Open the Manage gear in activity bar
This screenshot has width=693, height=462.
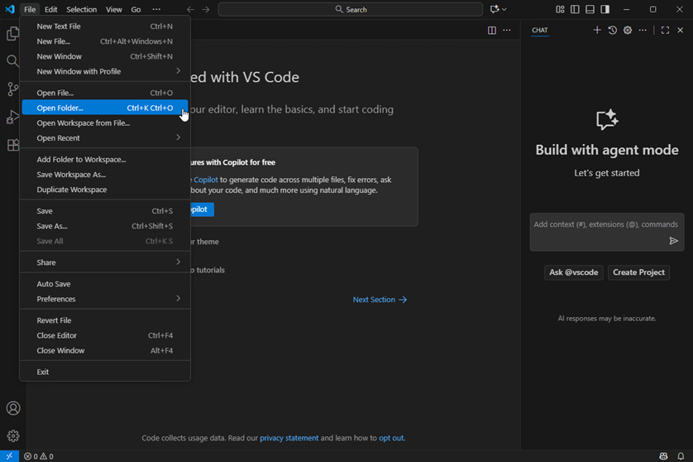pyautogui.click(x=12, y=436)
